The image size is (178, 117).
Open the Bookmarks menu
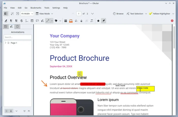pyautogui.click(x=36, y=8)
